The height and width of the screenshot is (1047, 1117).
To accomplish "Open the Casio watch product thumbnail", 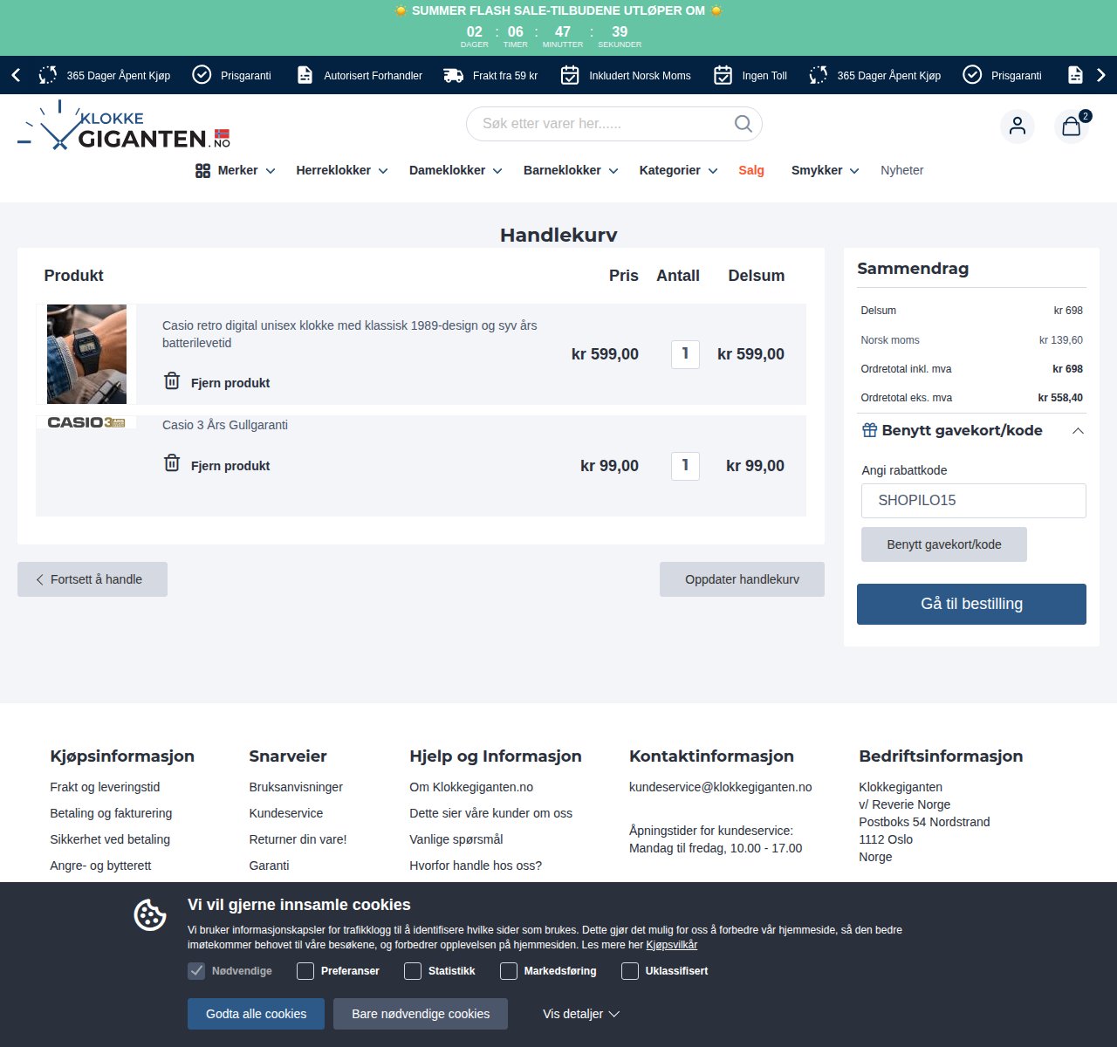I will [x=86, y=354].
